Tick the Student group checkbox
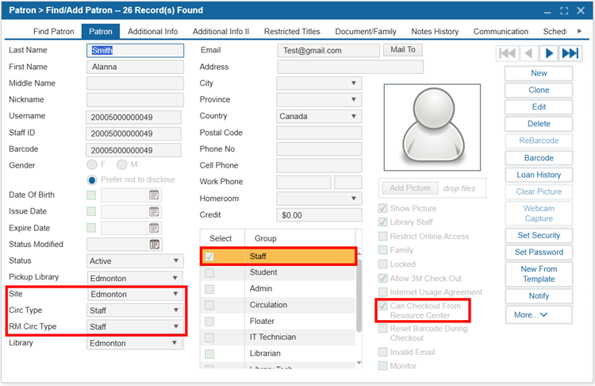Viewport: 595px width, 386px height. click(x=209, y=272)
